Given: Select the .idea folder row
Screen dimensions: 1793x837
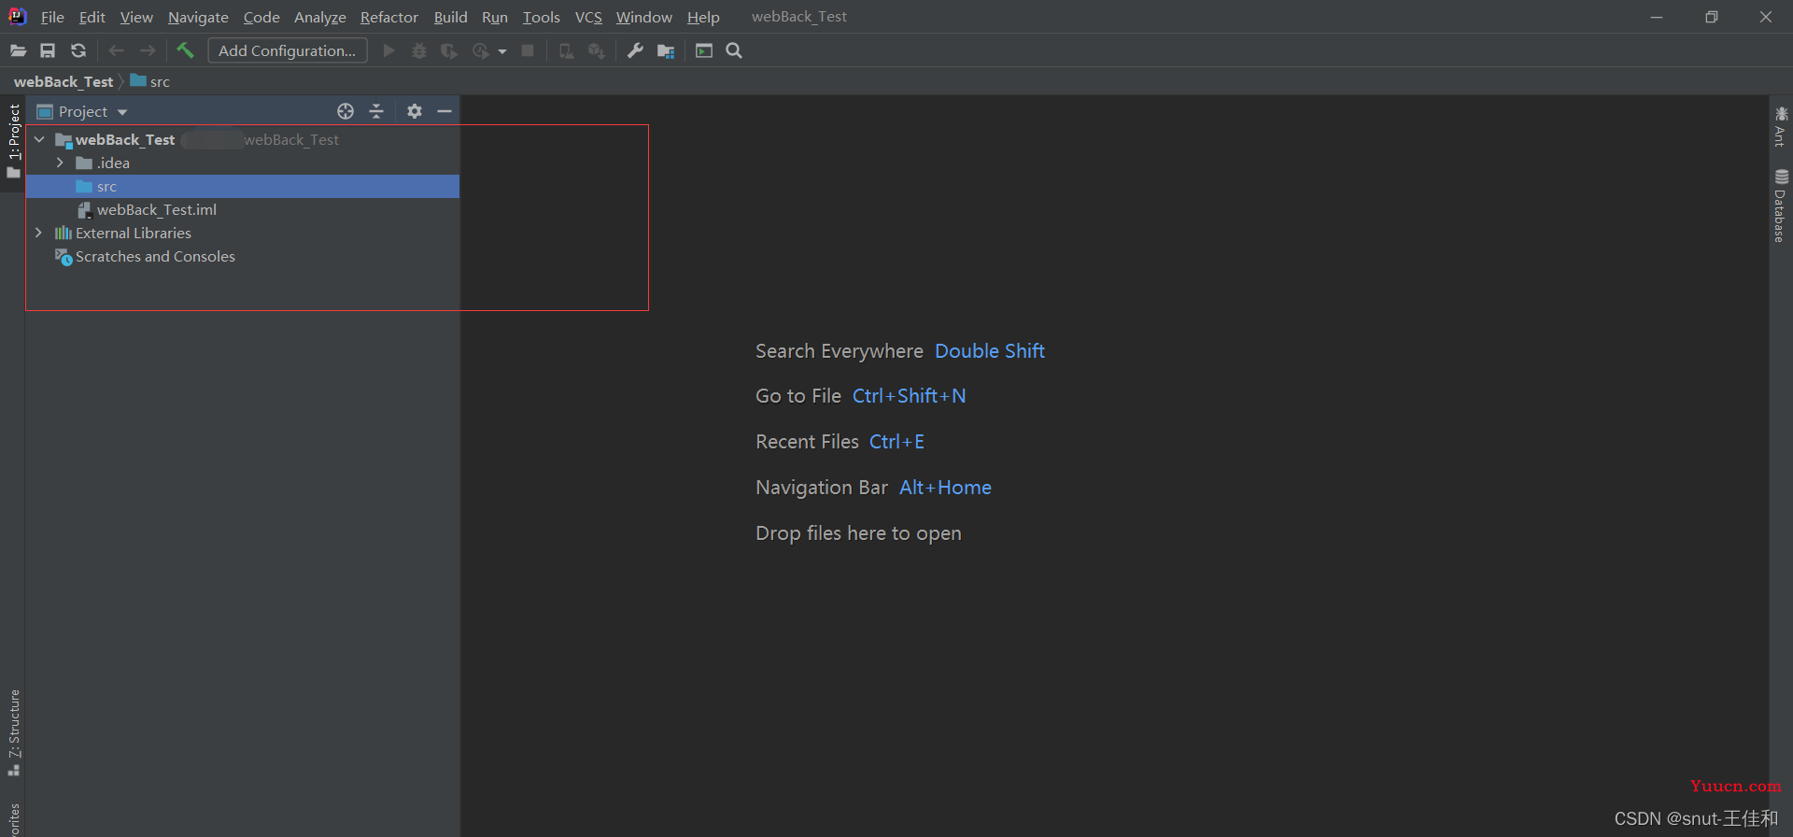Looking at the screenshot, I should 243,163.
